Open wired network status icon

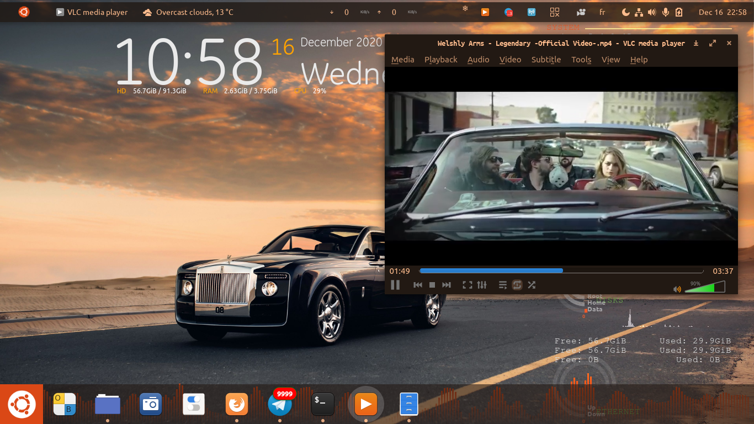click(639, 12)
